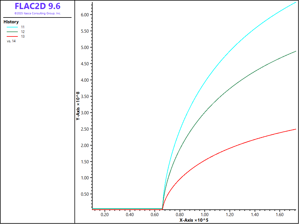Select the History legend heading
The height and width of the screenshot is (224, 299).
point(11,22)
